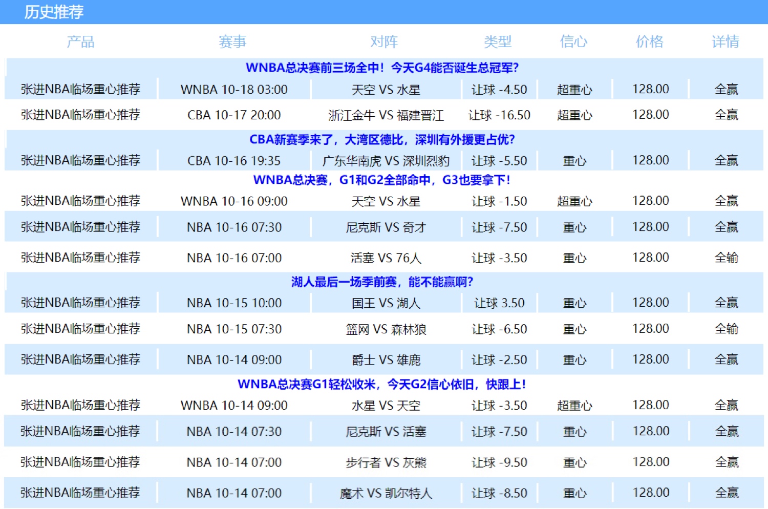The width and height of the screenshot is (768, 509).
Task: Open link 'WNBA总决赛，G1和G2全部命中，G3也要拿下!'
Action: (382, 180)
